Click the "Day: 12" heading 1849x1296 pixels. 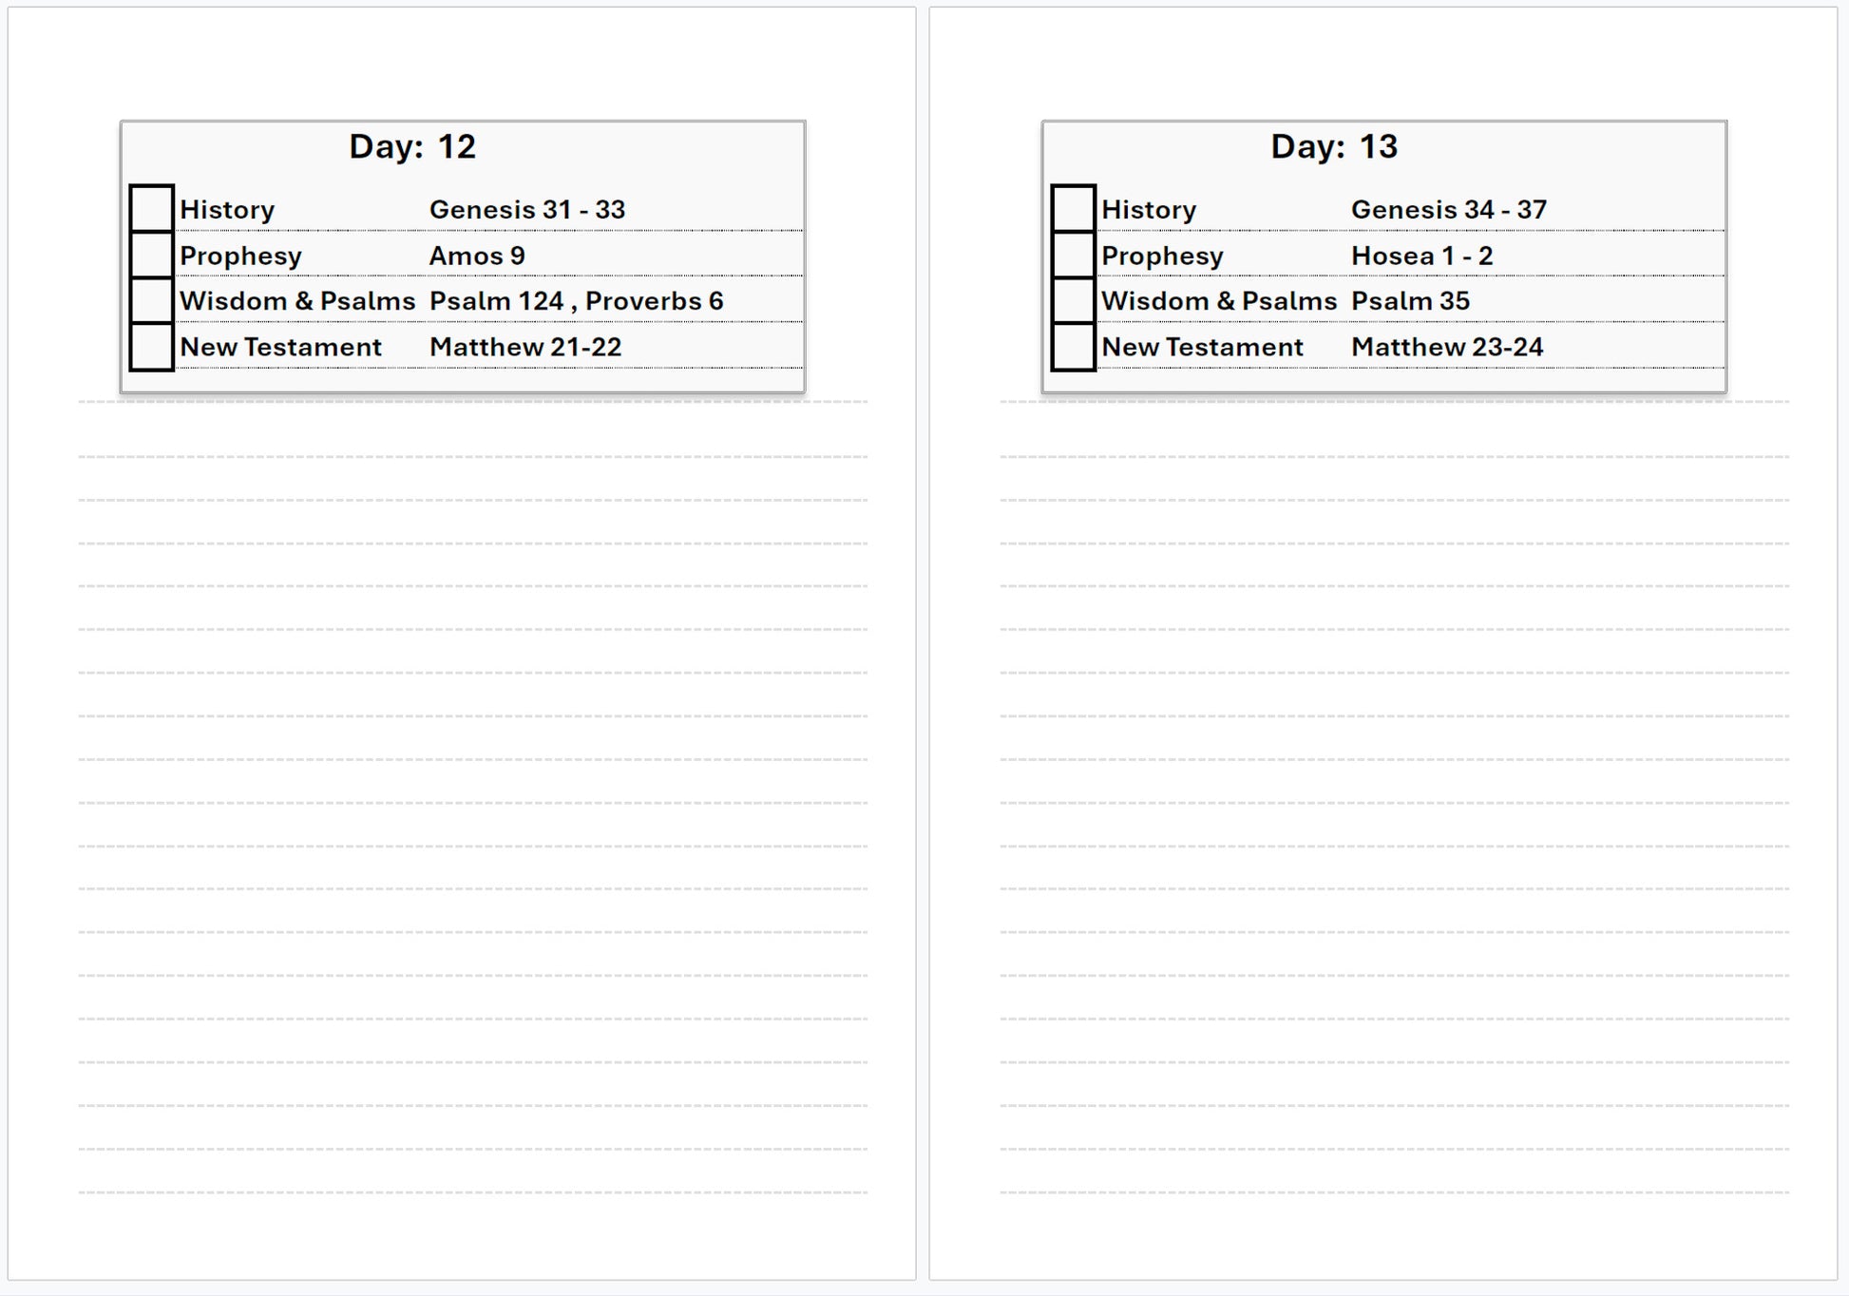click(412, 146)
